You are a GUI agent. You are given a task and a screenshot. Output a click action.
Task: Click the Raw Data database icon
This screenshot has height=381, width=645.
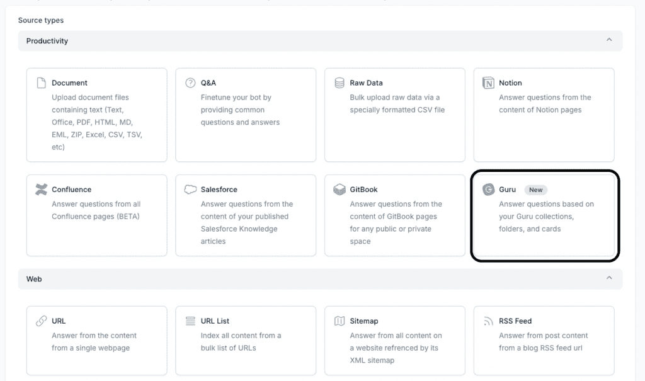pos(340,83)
